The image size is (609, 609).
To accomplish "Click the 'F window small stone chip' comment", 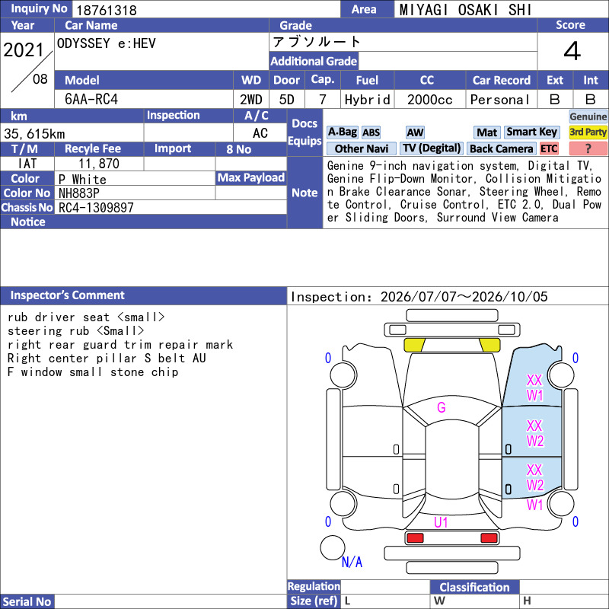I will [93, 372].
